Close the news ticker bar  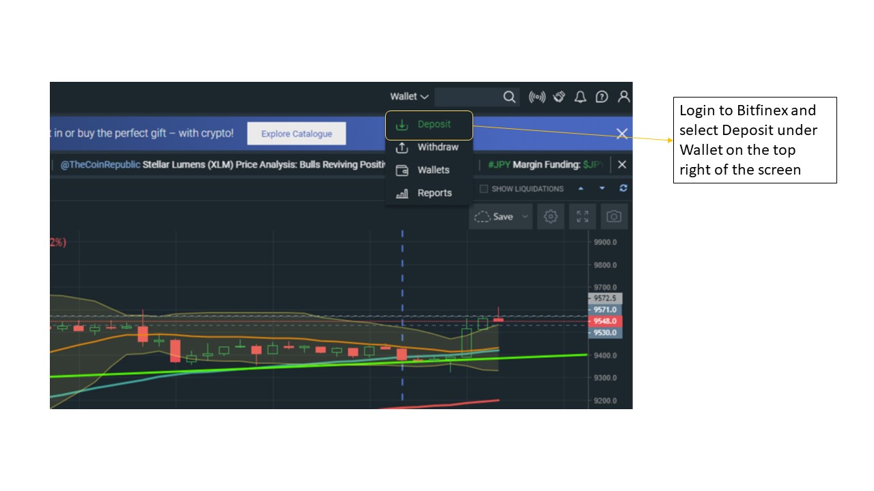click(x=622, y=164)
